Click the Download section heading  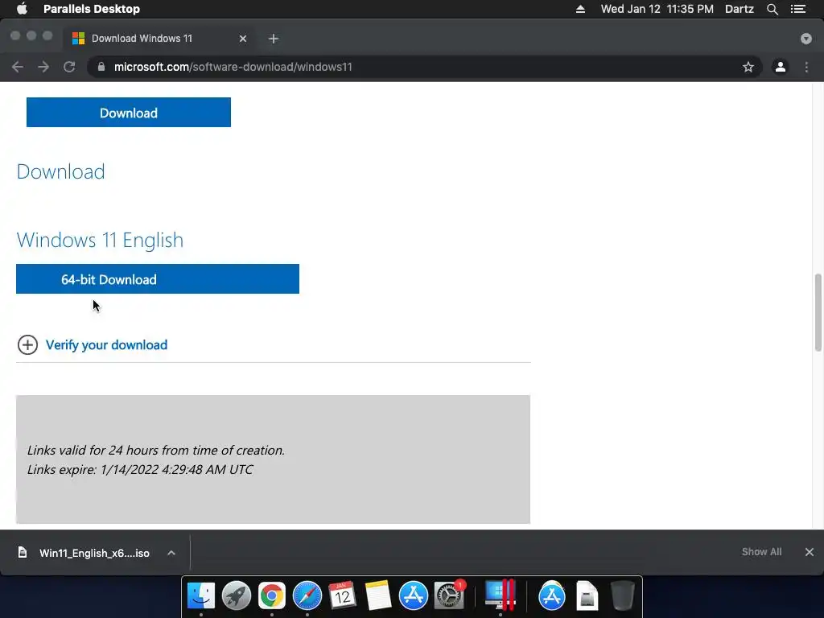pyautogui.click(x=61, y=172)
